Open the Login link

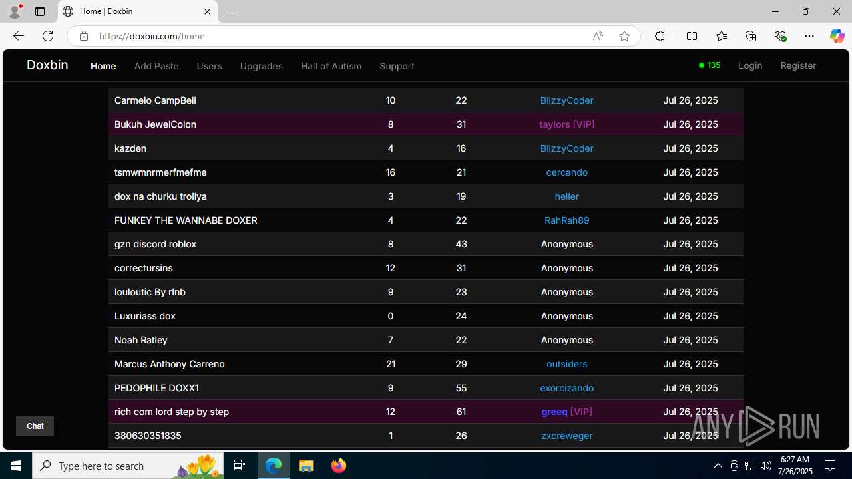click(x=750, y=65)
